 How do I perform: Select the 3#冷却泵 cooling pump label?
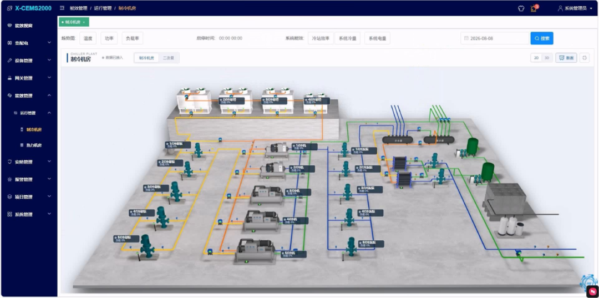[156, 188]
